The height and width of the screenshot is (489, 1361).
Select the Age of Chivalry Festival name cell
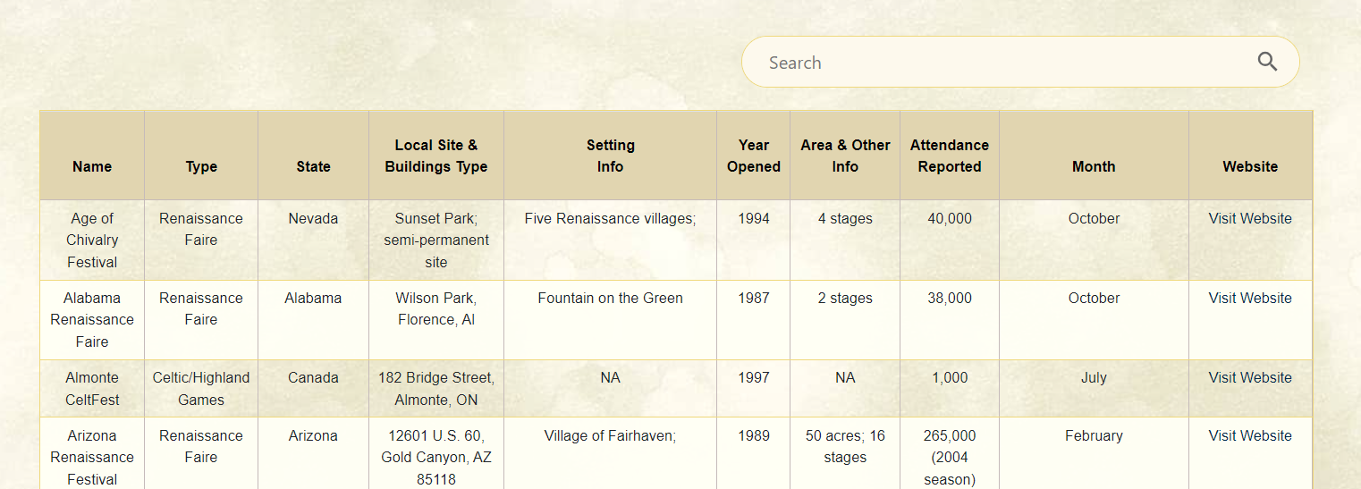coord(92,240)
